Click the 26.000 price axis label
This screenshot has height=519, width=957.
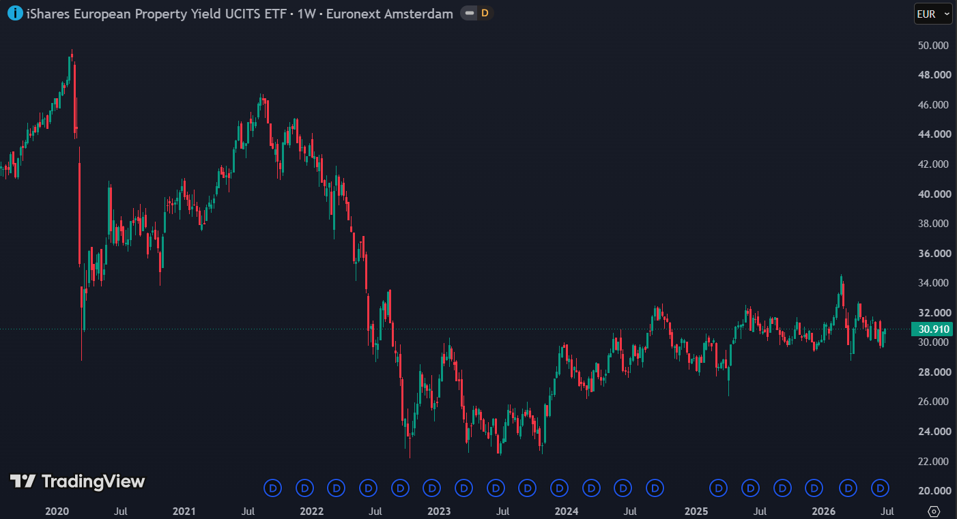(x=933, y=402)
